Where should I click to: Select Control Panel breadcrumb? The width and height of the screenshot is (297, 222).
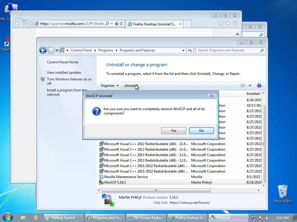tap(81, 50)
